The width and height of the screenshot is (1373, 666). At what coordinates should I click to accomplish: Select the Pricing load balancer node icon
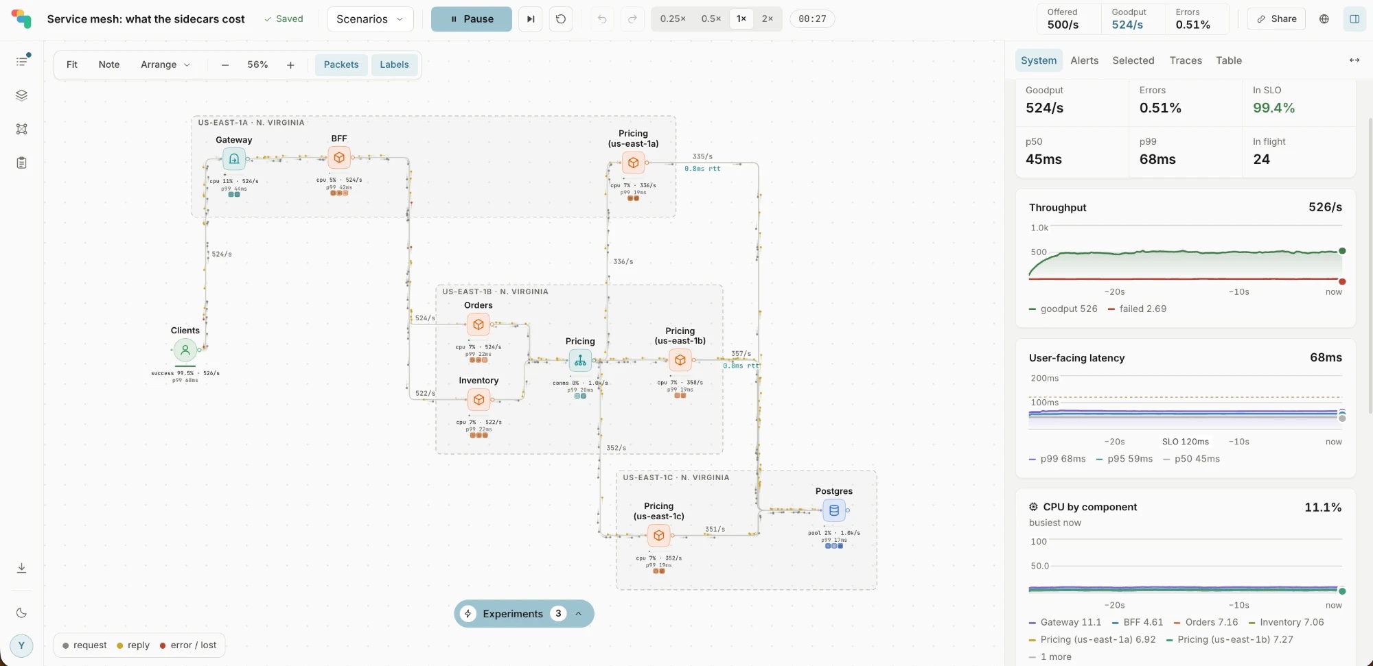point(580,360)
